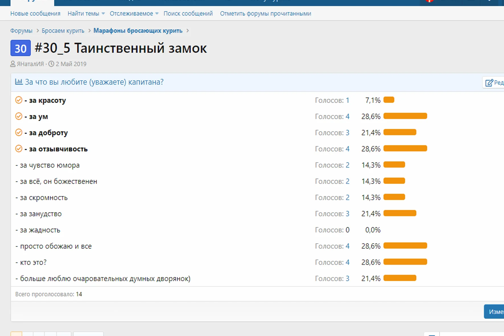Image resolution: width=504 pixels, height=336 pixels.
Task: Go to Форумы breadcrumb
Action: pos(21,31)
